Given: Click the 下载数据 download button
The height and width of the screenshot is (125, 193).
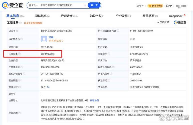Looking at the screenshot, I should (163, 22).
